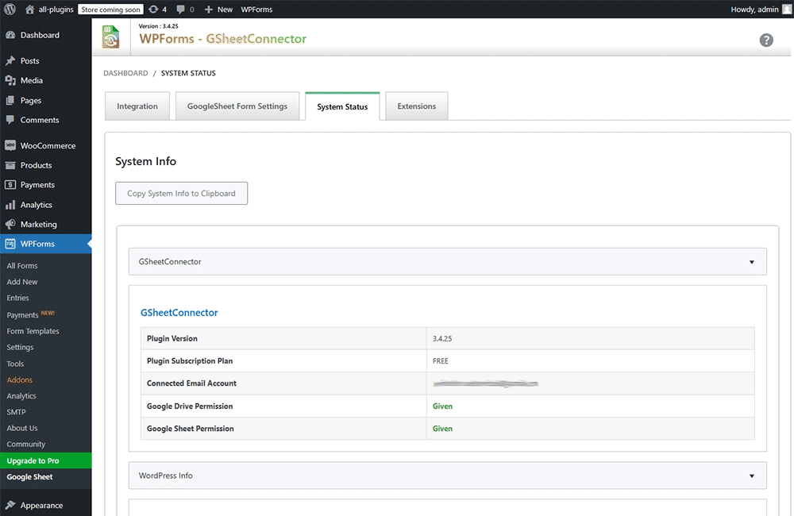The height and width of the screenshot is (516, 794).
Task: Open Entries submenu item
Action: [x=17, y=298]
